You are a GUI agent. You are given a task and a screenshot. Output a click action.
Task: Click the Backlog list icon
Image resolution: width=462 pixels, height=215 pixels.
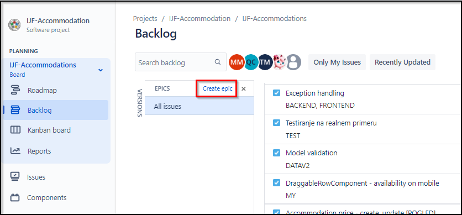(x=15, y=110)
